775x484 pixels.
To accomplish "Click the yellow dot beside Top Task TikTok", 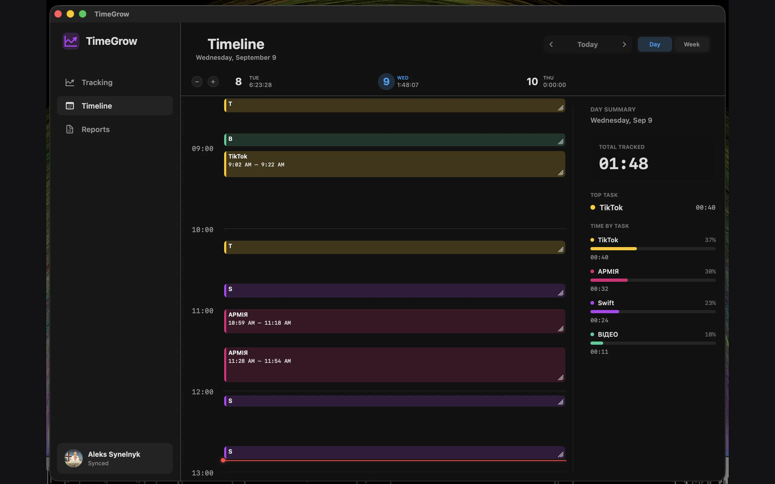I will [593, 208].
